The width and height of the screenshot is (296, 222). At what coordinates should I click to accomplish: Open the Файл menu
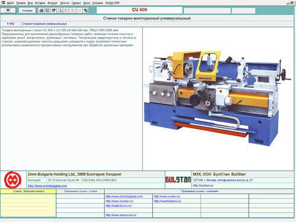pos(11,3)
